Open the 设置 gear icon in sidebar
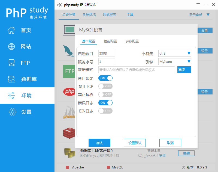 pyautogui.click(x=12, y=112)
